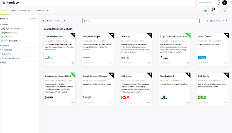Screen dimensions: 232x133
Task: Click the RSA logo on RSA Archer card
Action: pos(126,97)
